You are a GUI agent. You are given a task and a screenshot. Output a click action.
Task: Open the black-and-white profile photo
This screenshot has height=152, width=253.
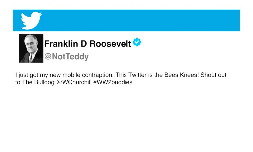(31, 48)
